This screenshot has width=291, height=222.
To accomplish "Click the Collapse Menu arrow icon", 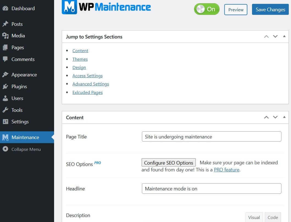I will 5,149.
